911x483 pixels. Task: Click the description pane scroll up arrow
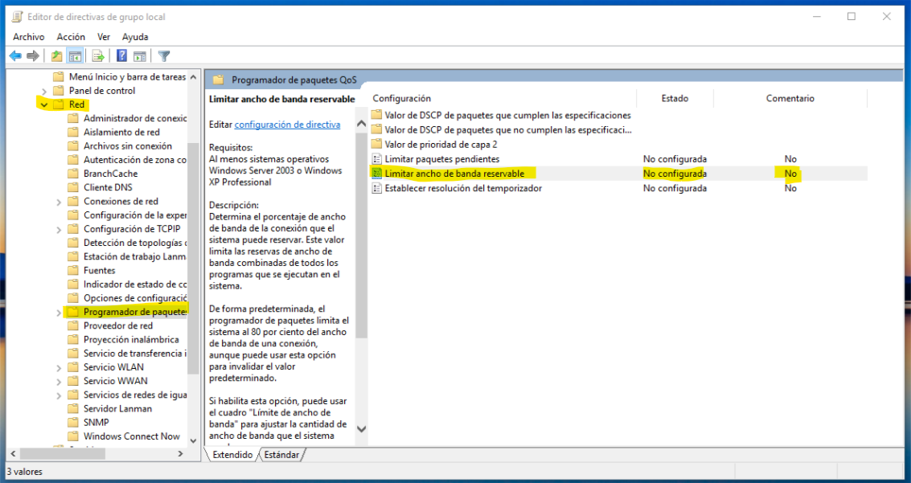click(361, 123)
